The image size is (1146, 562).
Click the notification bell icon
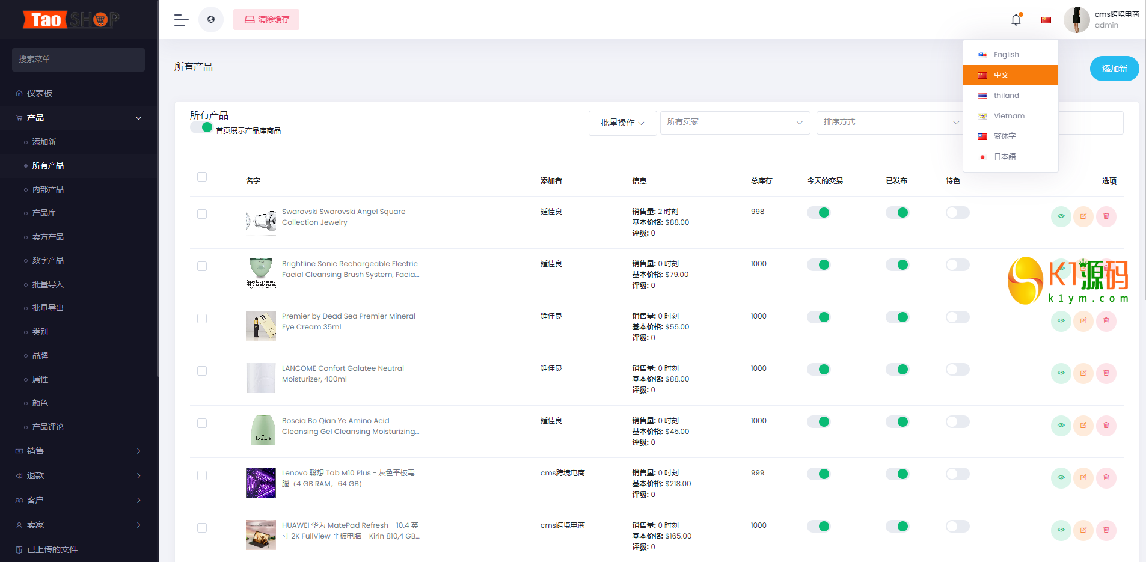click(1016, 20)
